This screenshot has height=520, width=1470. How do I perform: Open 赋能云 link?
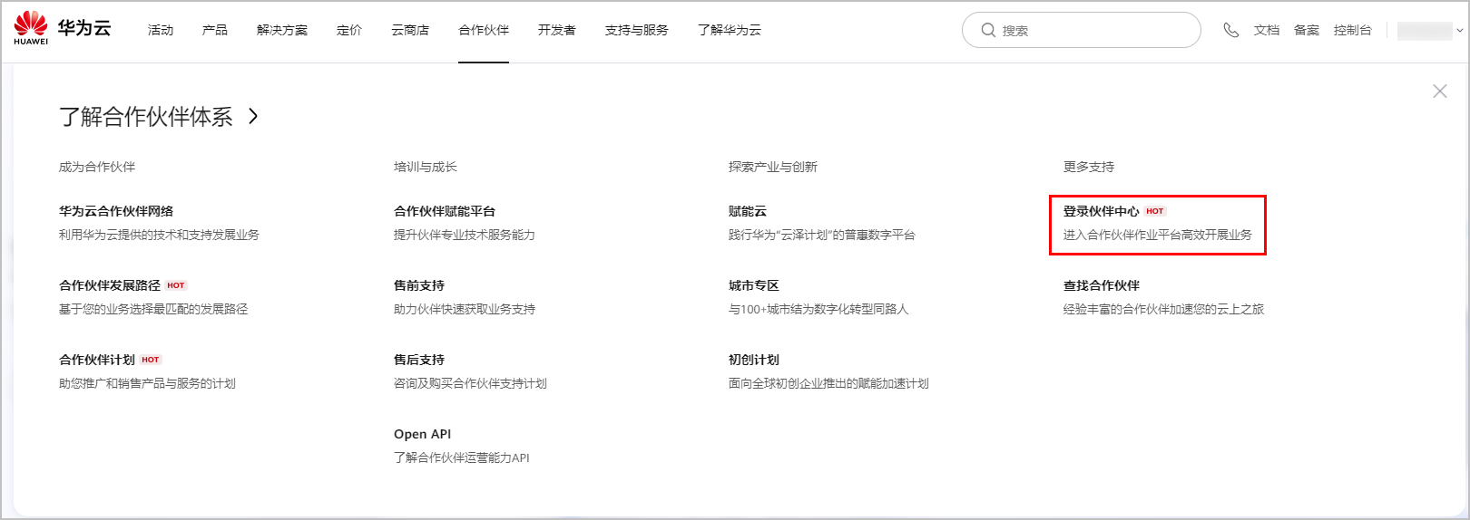point(748,211)
